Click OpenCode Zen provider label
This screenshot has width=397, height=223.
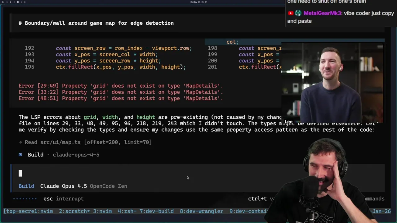point(109,186)
